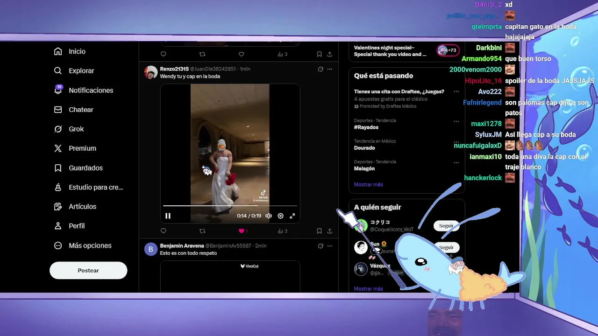
Task: Open the #Rayados trending topic
Action: (x=366, y=127)
